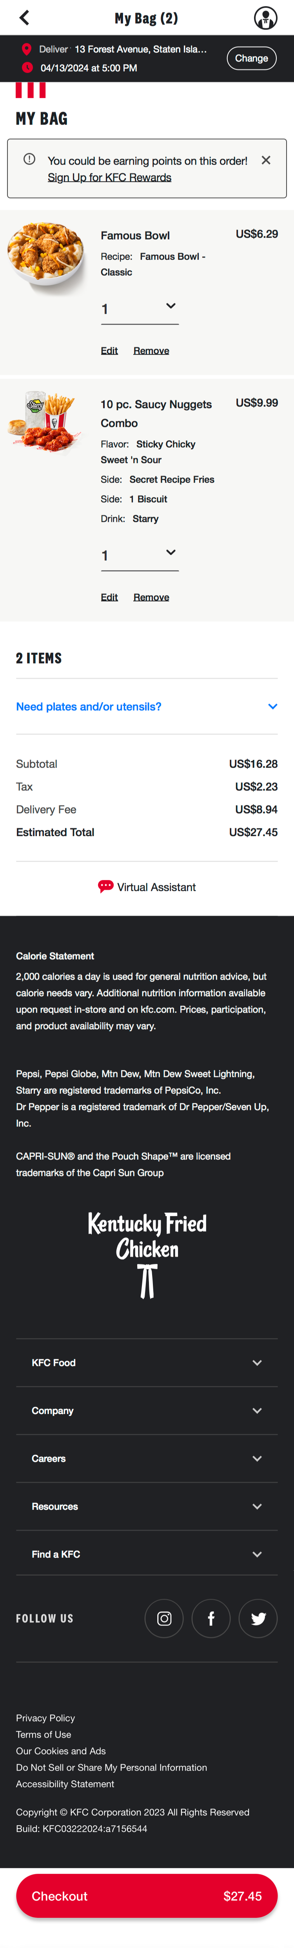Edit the 10 pc. Saucy Nuggets Combo

109,598
